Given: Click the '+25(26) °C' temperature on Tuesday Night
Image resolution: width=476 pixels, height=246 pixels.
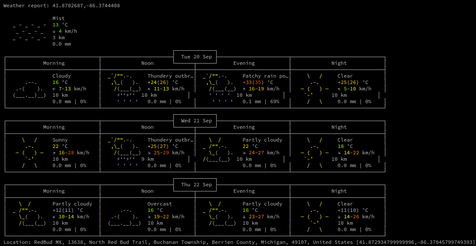Looking at the screenshot, I should 353,82.
